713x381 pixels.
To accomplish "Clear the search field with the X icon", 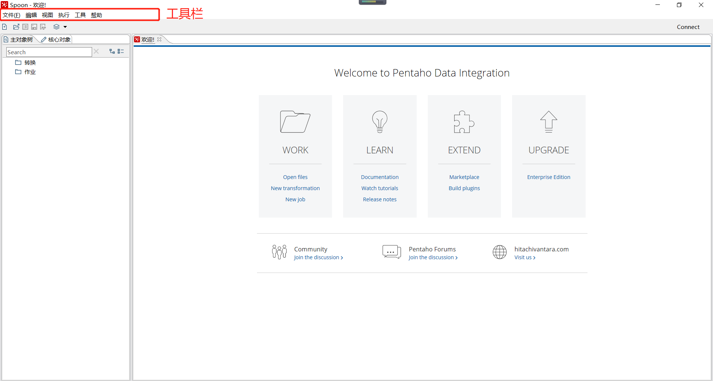I will [96, 51].
